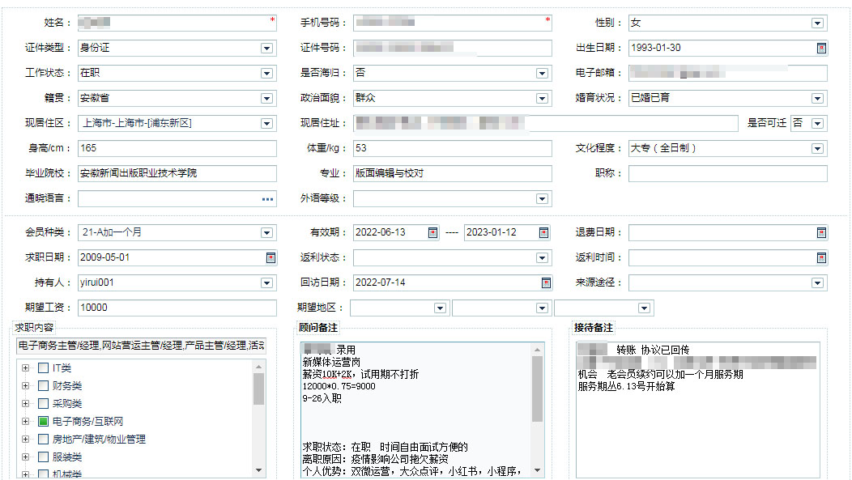Open the 返利状态 dropdown
This screenshot has width=852, height=480.
pos(542,258)
